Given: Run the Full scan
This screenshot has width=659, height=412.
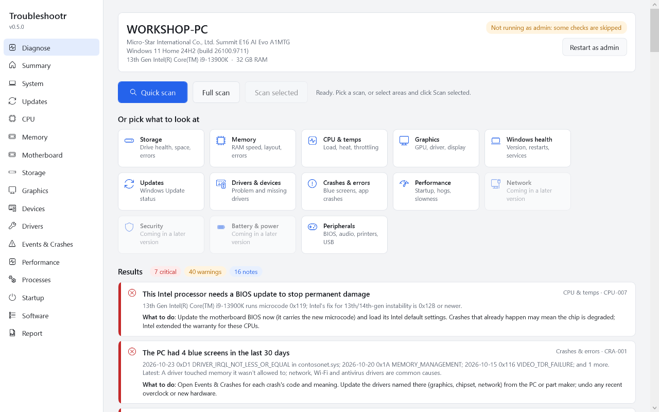Looking at the screenshot, I should [216, 92].
